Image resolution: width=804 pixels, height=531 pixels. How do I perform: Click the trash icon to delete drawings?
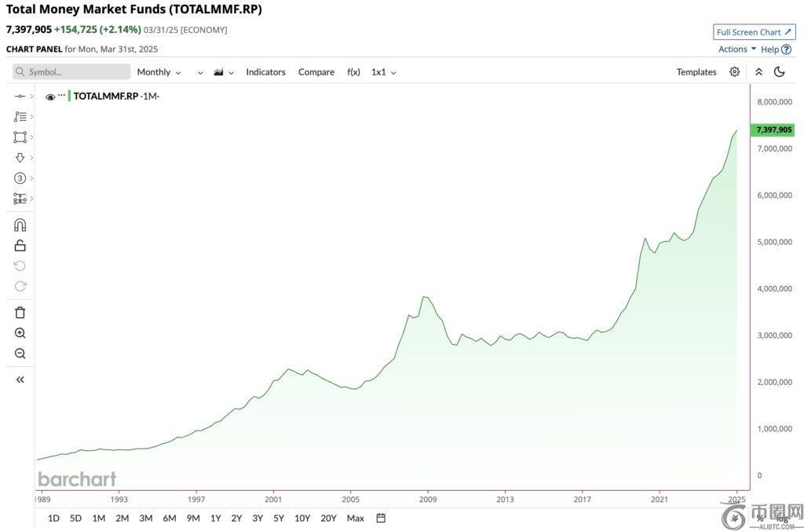20,313
